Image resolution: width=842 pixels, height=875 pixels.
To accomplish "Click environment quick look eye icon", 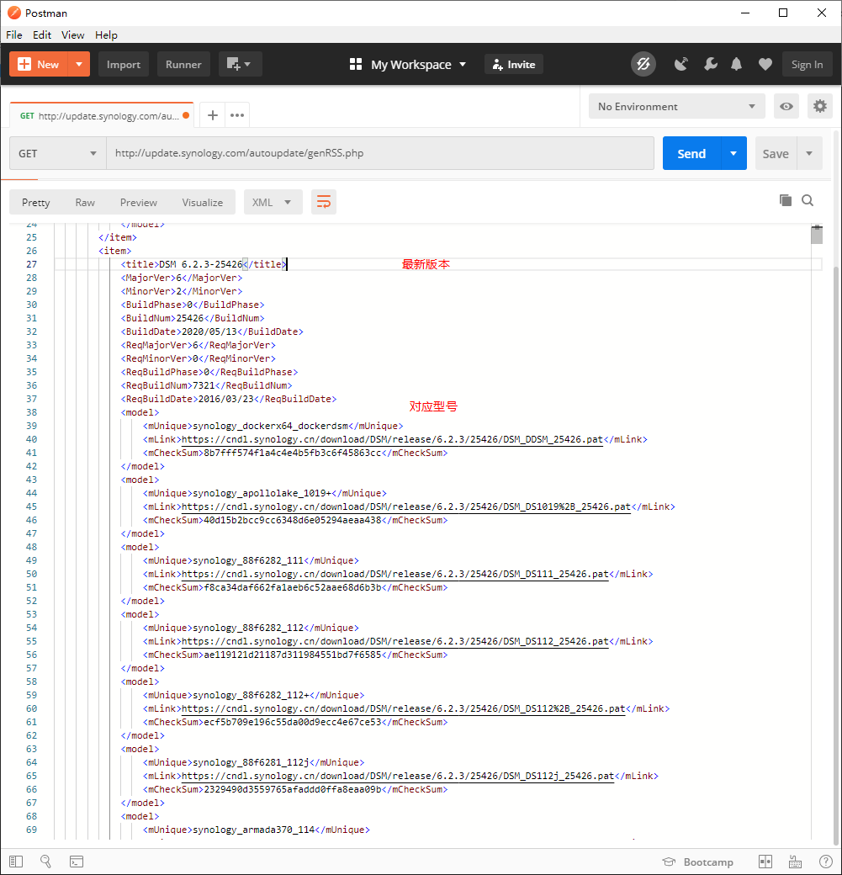I will point(786,106).
